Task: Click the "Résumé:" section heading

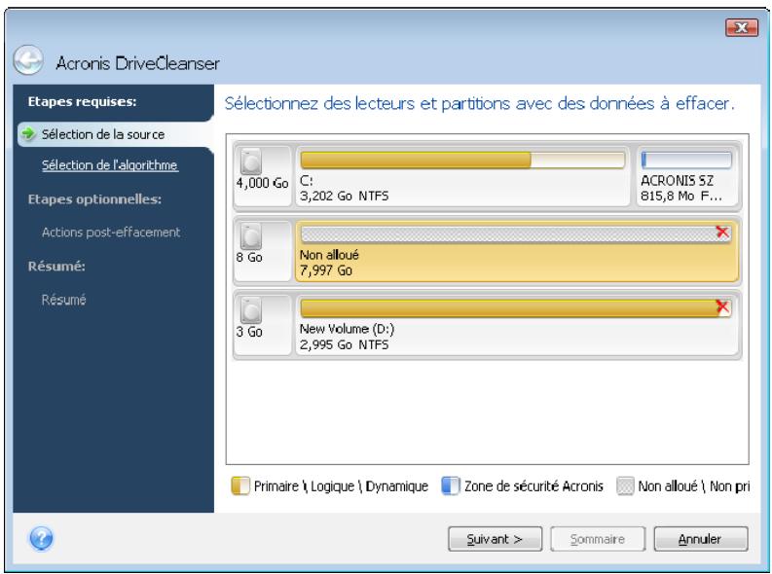Action: [x=56, y=267]
